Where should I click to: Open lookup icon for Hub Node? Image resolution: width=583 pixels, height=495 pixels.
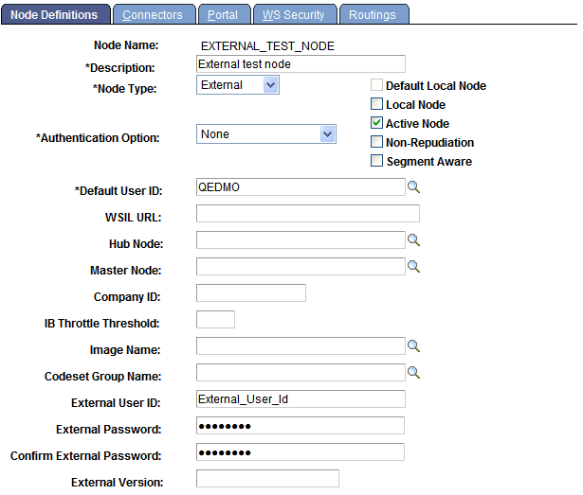click(413, 240)
